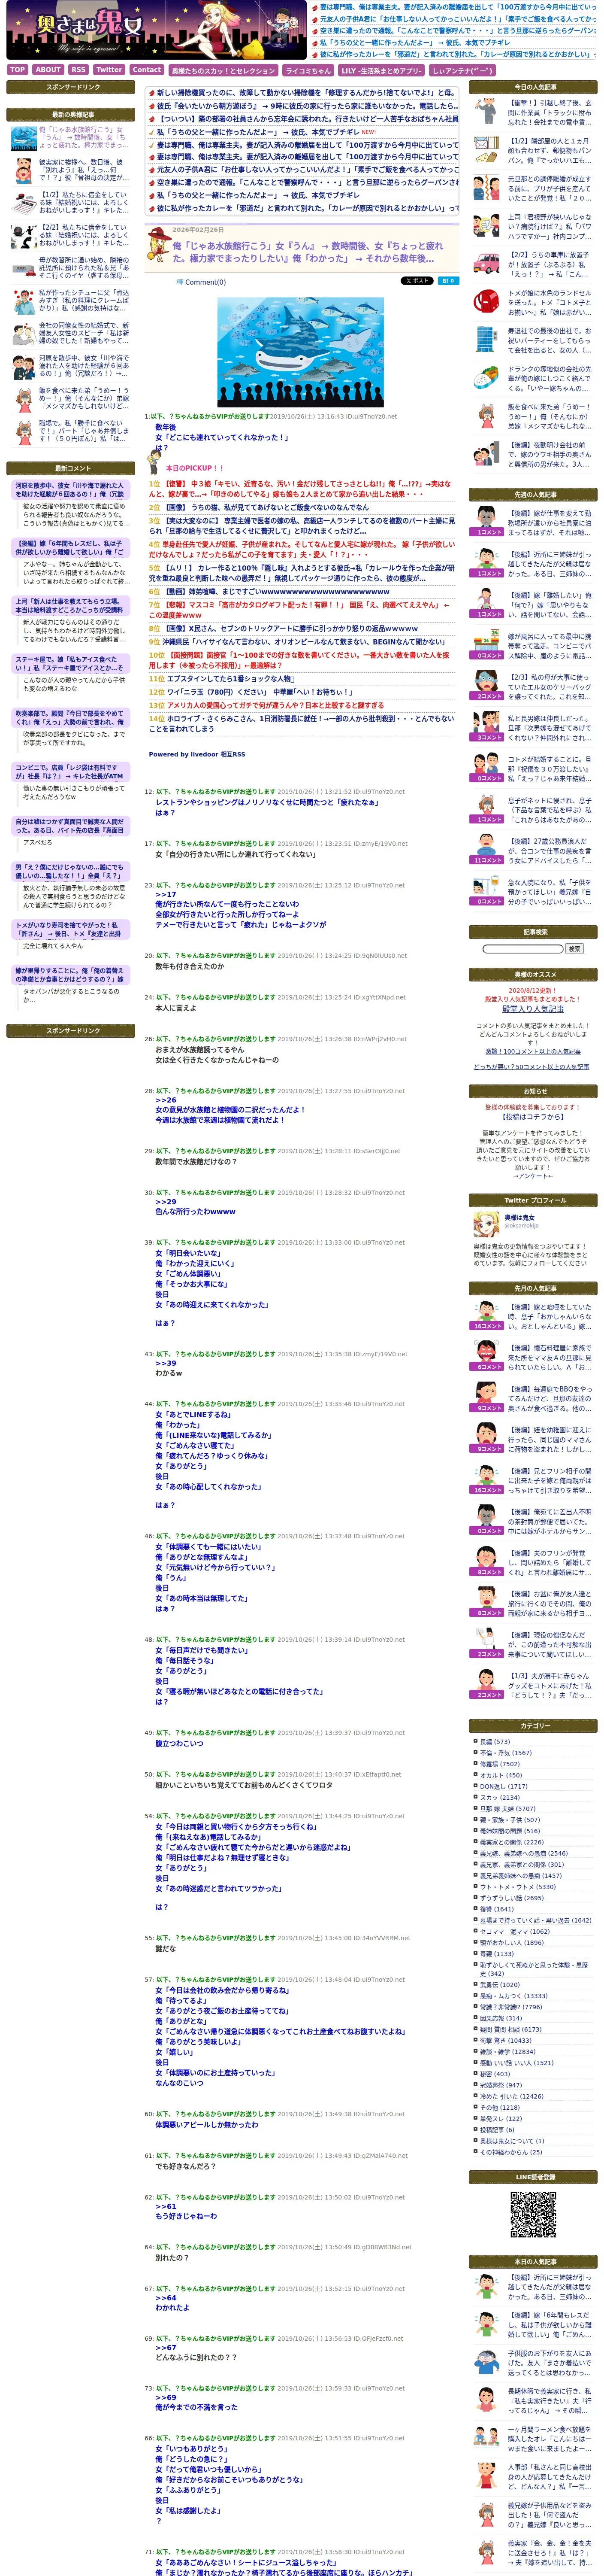Viewport: 604px width, 2576px height.
Task: Open the 不倫・浮気 (1567) category
Action: 506,1752
